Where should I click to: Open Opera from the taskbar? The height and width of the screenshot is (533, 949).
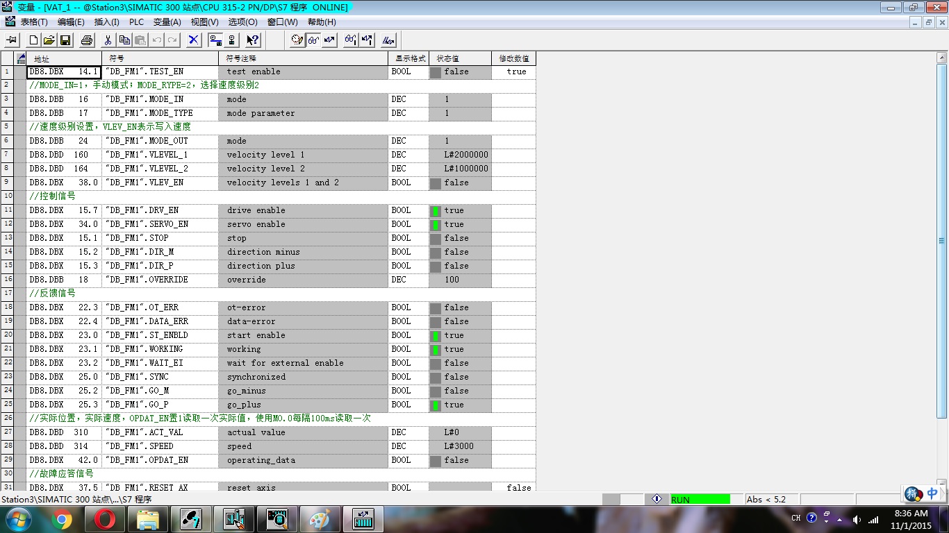pyautogui.click(x=105, y=519)
